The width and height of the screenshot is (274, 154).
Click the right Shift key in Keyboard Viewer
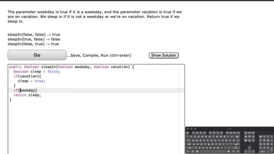point(235,148)
